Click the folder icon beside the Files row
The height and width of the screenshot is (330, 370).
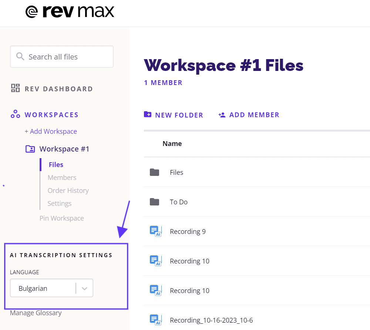click(x=155, y=172)
